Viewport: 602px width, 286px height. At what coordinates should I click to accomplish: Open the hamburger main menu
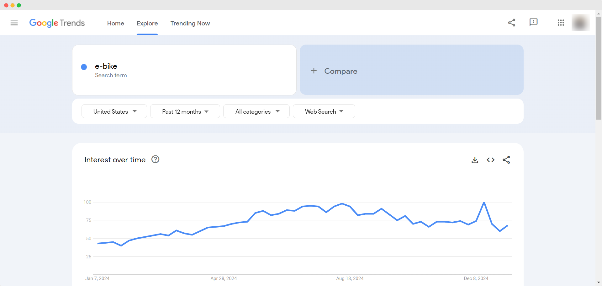point(14,23)
